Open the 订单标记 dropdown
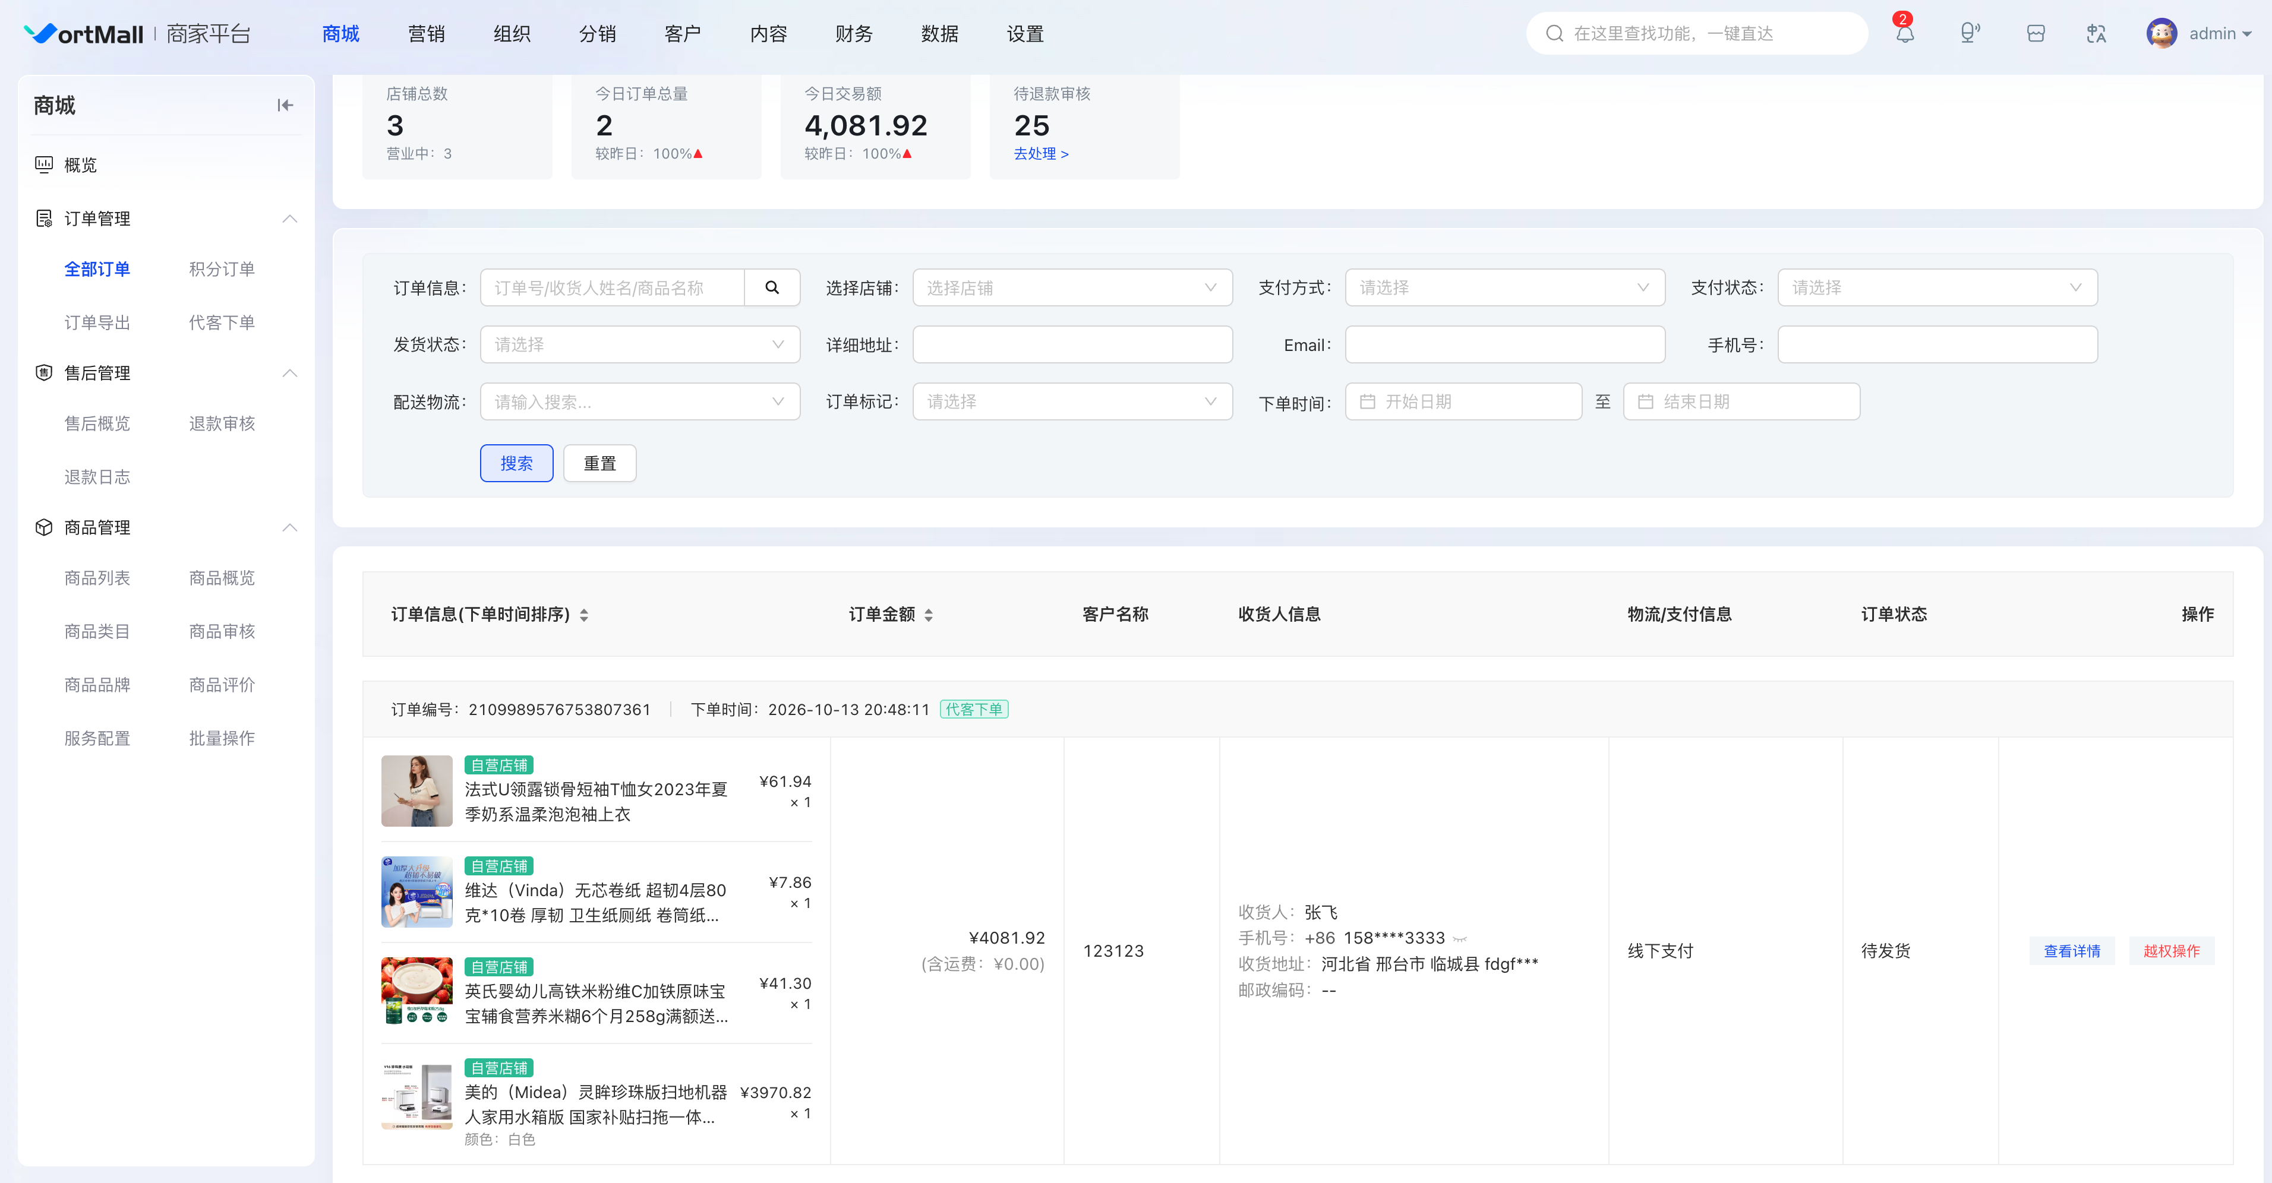2272x1183 pixels. click(x=1072, y=401)
